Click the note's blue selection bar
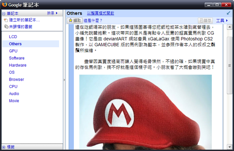This screenshot has width=234, height=151. pyautogui.click(x=71, y=87)
